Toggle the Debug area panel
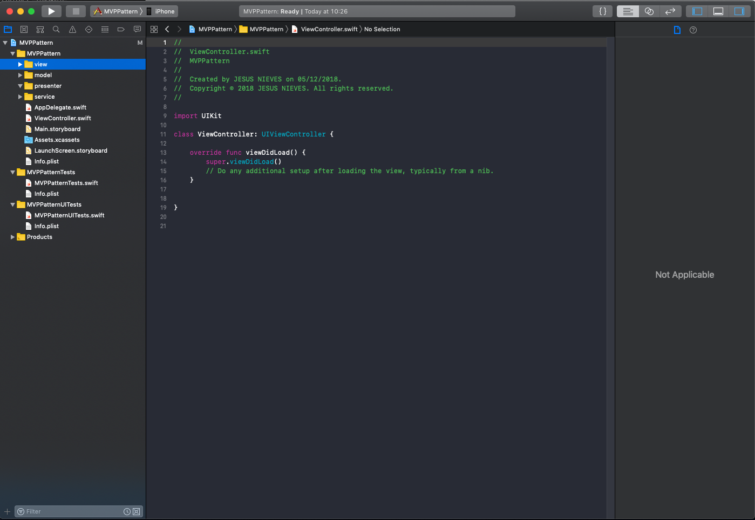 pyautogui.click(x=718, y=11)
